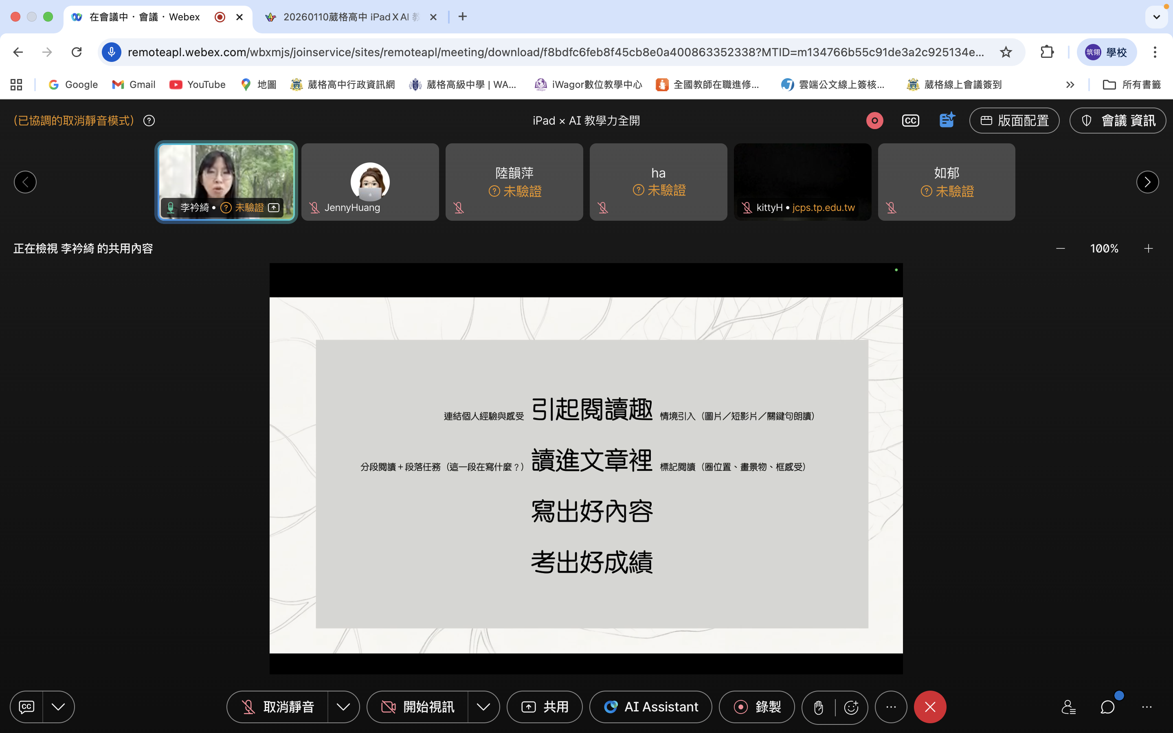Viewport: 1173px width, 733px height.
Task: Select JennyHuang participant thumbnail
Action: (x=370, y=182)
